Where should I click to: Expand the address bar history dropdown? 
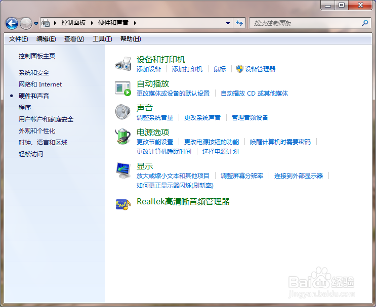click(x=228, y=23)
